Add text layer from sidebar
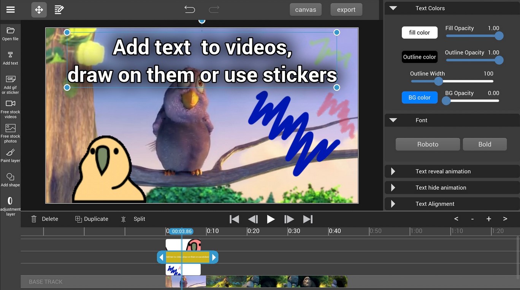Screen dimensions: 520x290 10,58
